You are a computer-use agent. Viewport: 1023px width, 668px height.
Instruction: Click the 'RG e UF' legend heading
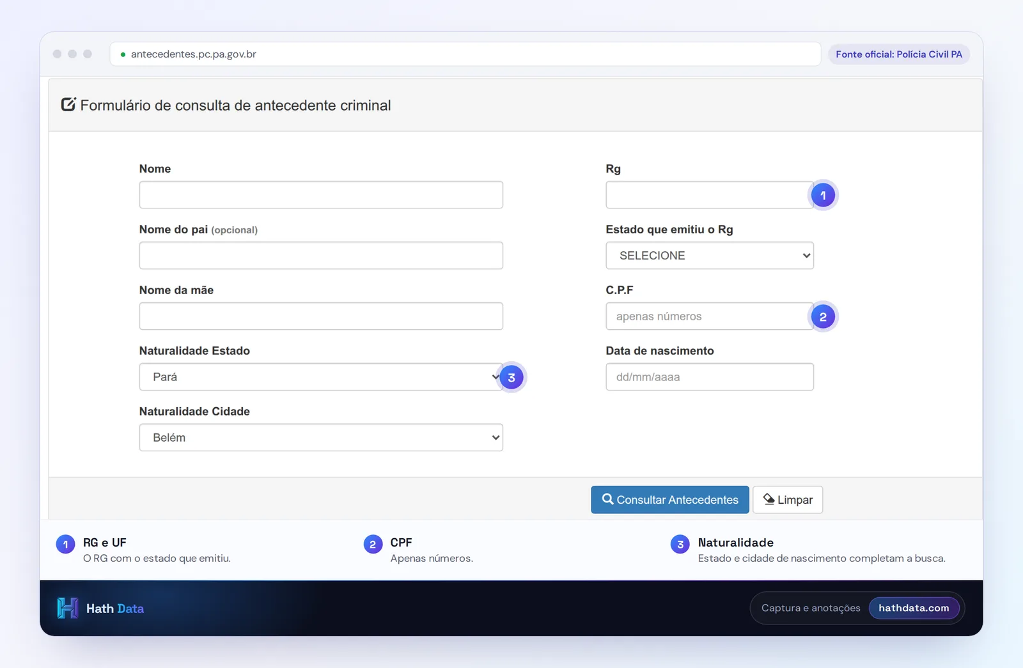click(x=105, y=543)
